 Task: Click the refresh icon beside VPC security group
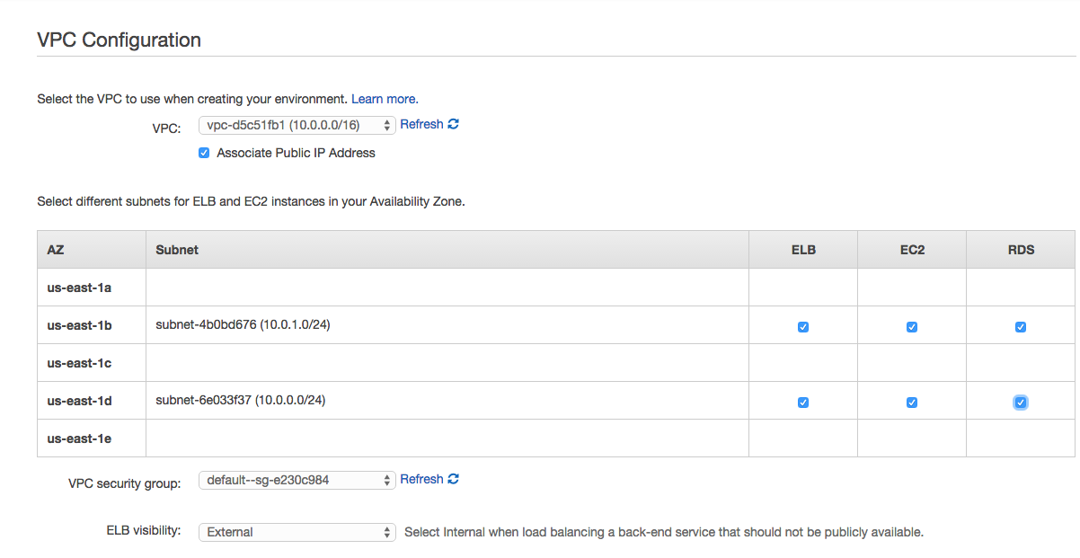(453, 479)
